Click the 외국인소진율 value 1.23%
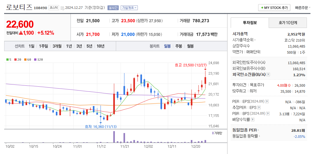 (x=299, y=75)
